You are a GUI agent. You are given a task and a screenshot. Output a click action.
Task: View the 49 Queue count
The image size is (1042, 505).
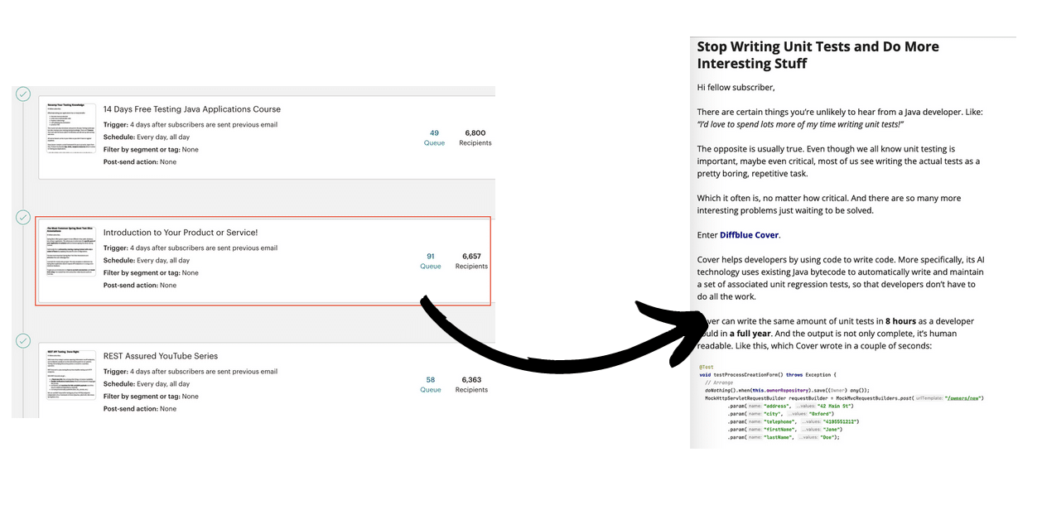click(434, 137)
